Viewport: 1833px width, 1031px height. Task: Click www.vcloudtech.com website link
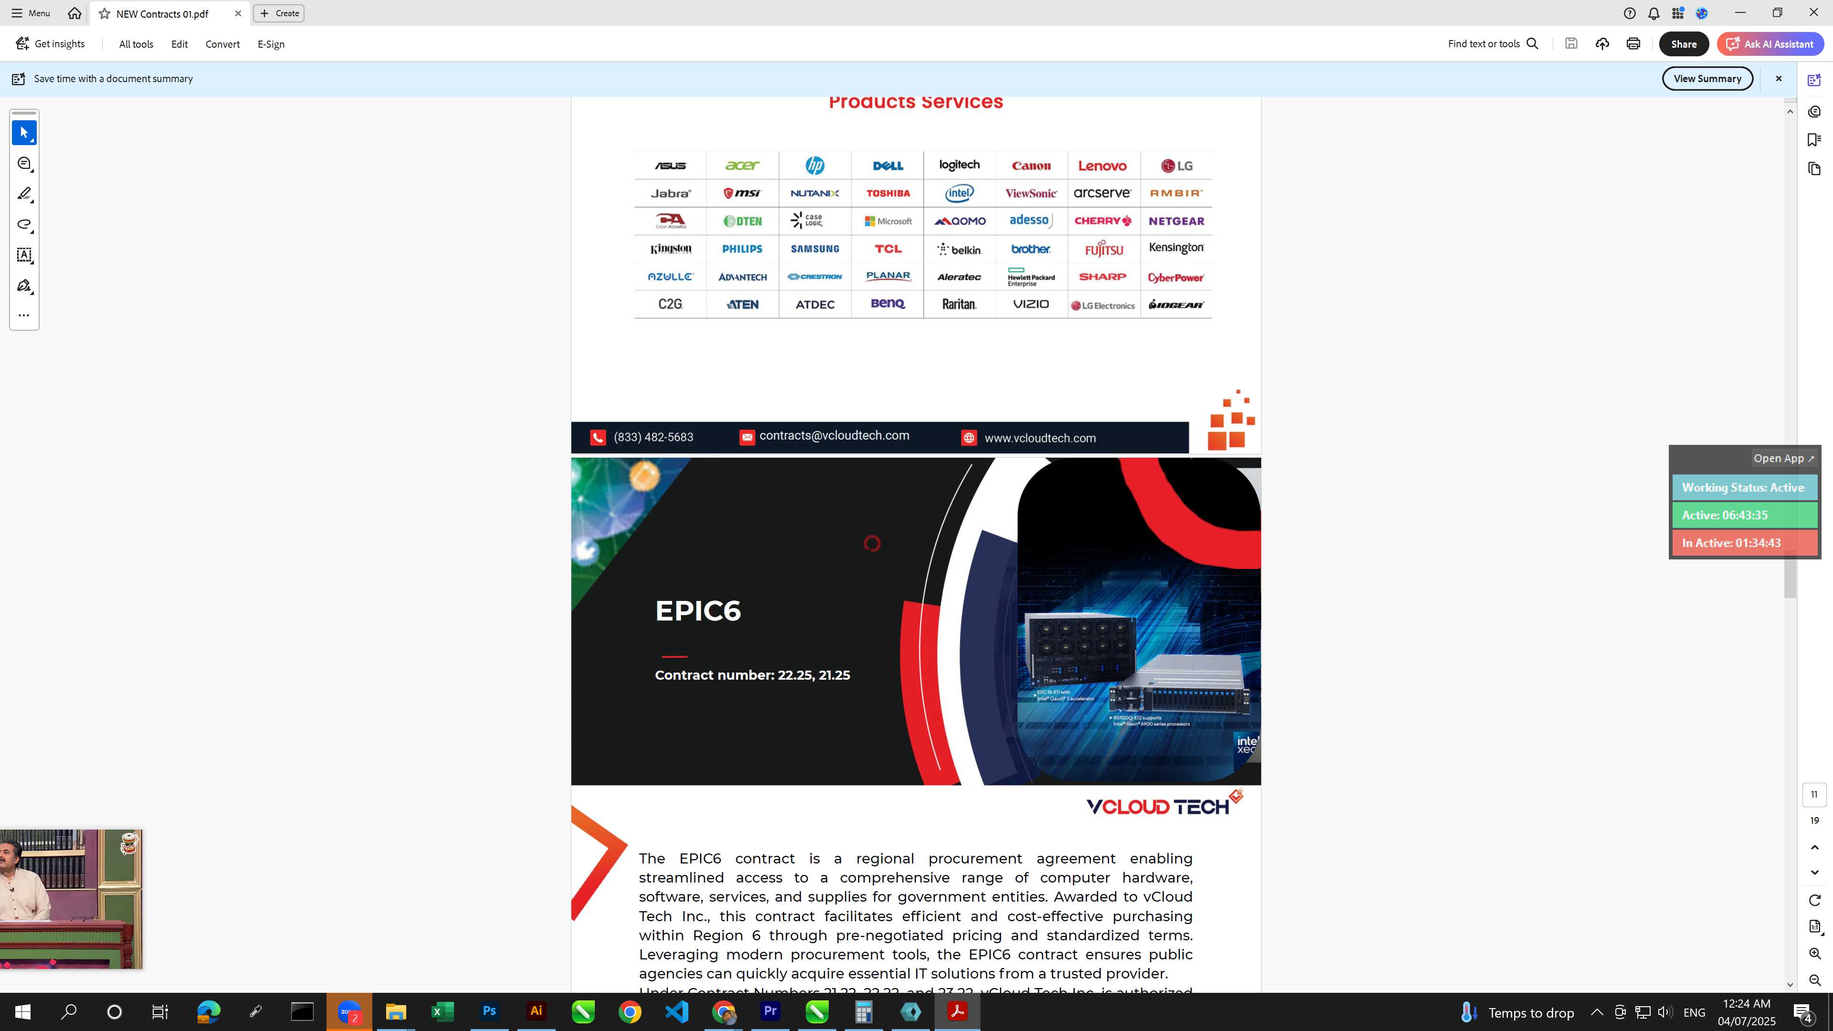click(x=1040, y=438)
